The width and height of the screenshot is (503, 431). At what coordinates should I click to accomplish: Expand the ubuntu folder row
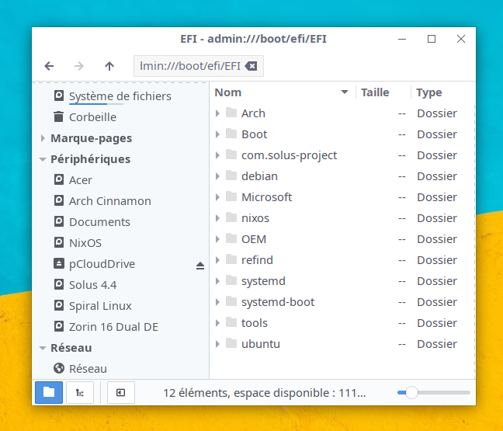217,344
